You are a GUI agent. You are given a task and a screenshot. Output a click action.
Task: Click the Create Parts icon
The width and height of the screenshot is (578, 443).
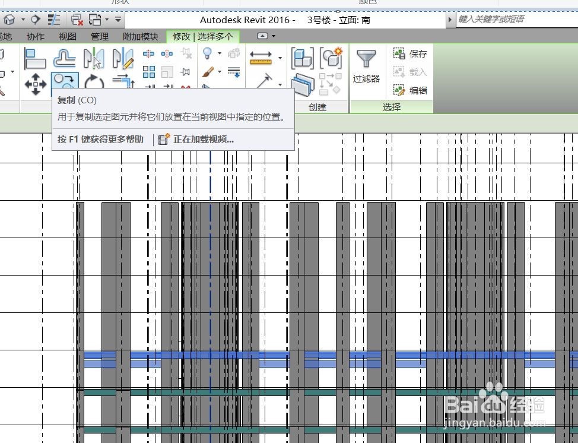[x=302, y=58]
